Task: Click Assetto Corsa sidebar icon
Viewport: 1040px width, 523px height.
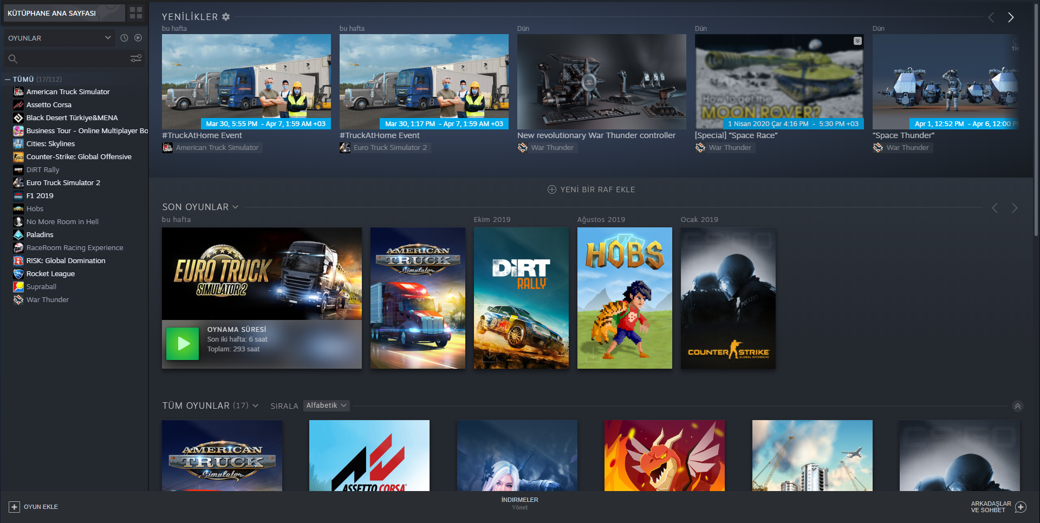Action: pyautogui.click(x=18, y=104)
